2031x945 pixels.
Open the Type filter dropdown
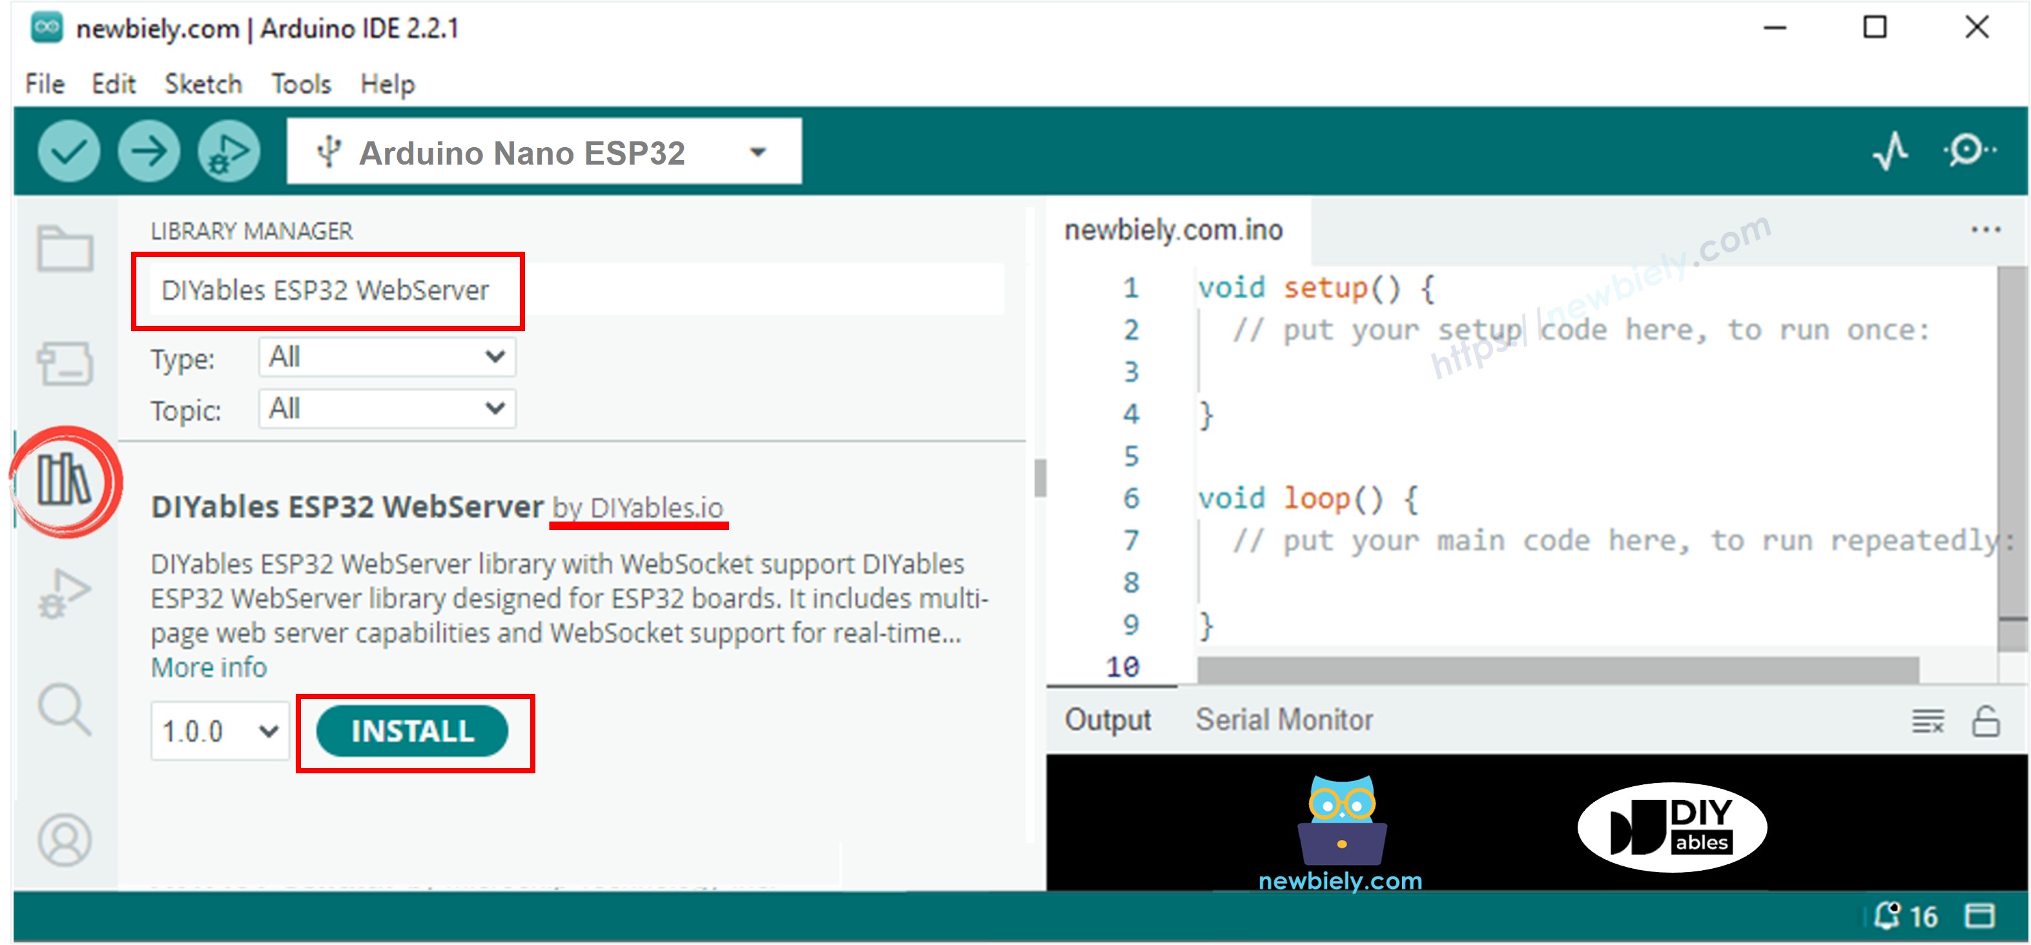point(385,356)
